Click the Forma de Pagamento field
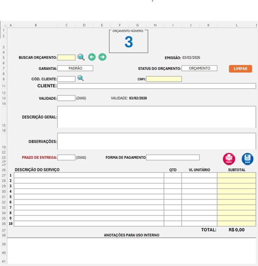This screenshot has height=266, width=258. 173,157
